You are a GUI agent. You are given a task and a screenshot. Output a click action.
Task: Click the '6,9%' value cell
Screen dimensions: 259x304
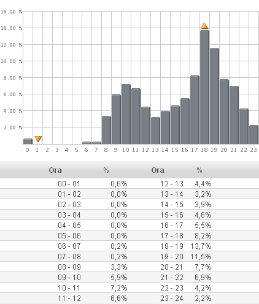[x=203, y=278]
